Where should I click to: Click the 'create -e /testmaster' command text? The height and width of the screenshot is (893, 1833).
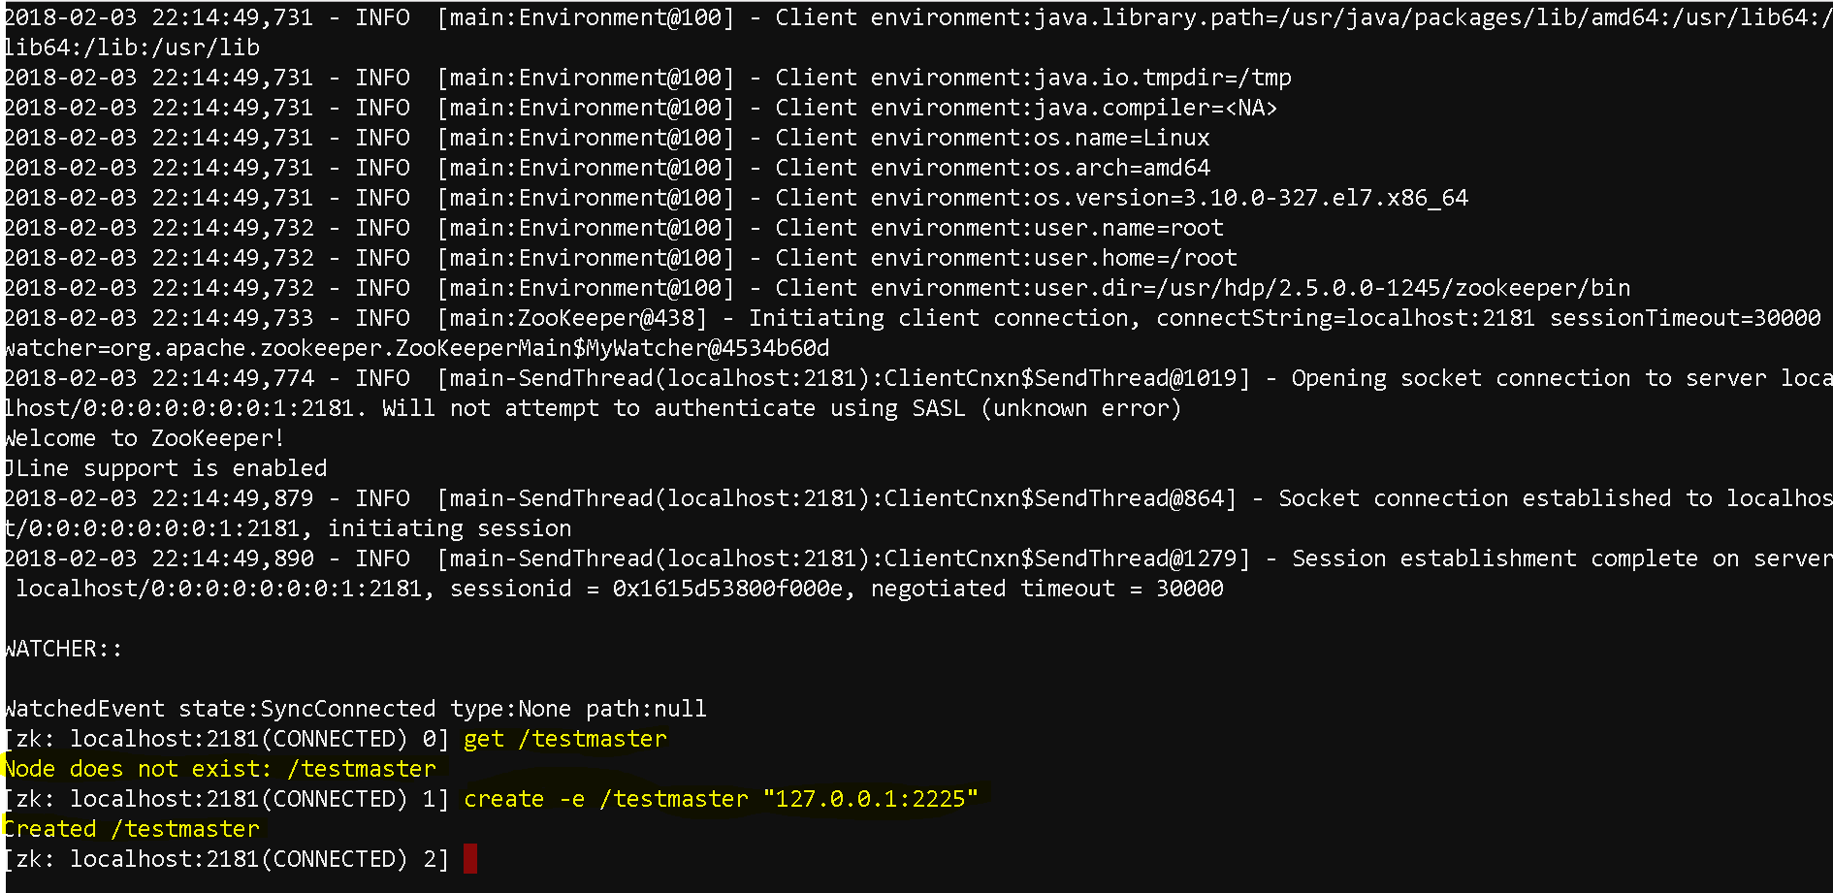click(x=606, y=799)
